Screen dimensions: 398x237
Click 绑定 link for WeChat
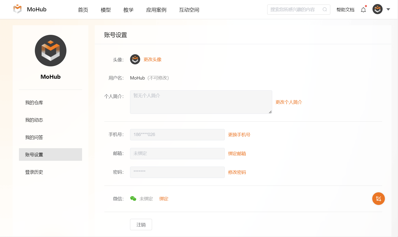coord(164,199)
